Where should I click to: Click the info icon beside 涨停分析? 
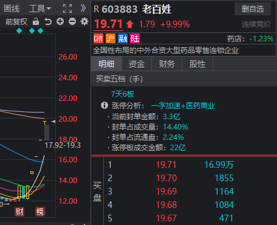pyautogui.click(x=104, y=105)
